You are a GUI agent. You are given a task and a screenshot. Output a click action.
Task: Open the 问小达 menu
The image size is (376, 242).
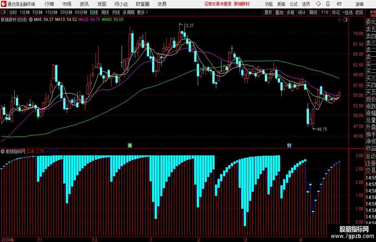(x=121, y=4)
